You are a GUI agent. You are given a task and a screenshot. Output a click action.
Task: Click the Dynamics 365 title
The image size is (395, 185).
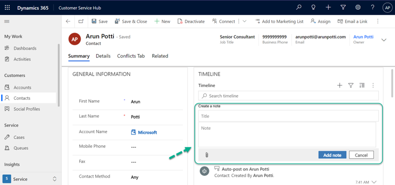[x=33, y=8]
